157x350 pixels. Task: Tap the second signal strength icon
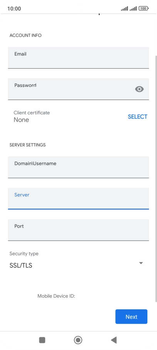(x=133, y=8)
